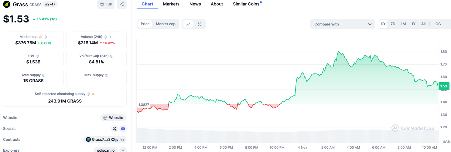The width and height of the screenshot is (451, 152).
Task: Open the Compare with dropdown
Action: [343, 24]
